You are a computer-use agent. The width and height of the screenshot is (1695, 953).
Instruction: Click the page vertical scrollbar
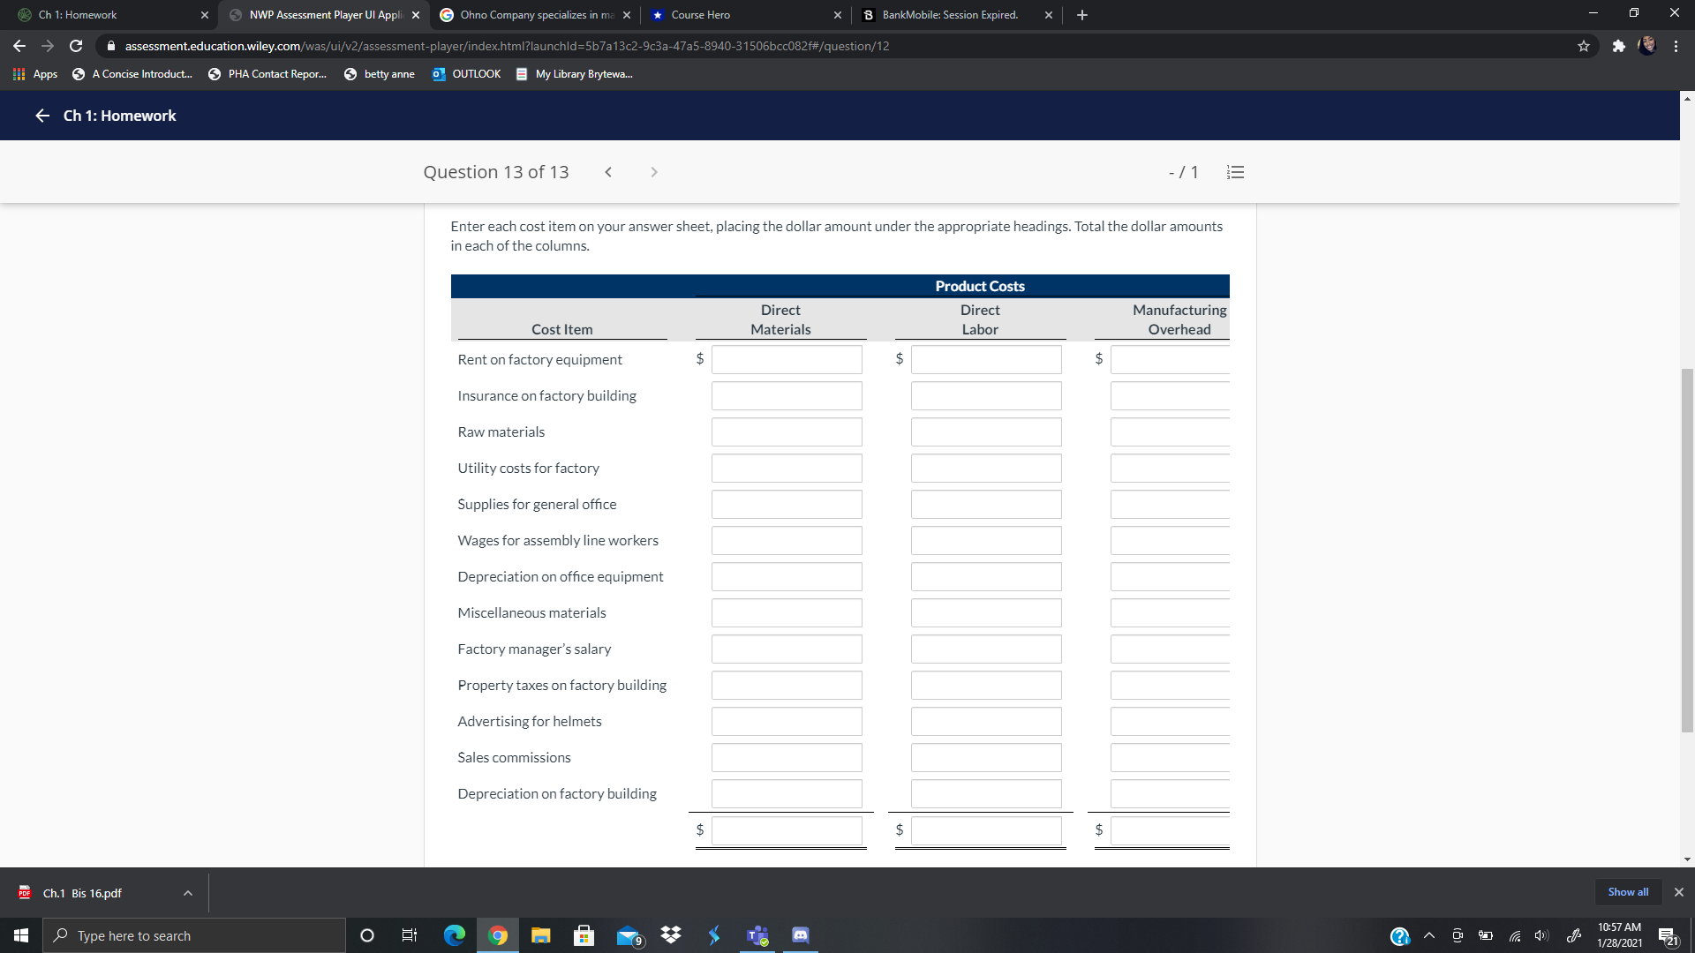tap(1687, 549)
